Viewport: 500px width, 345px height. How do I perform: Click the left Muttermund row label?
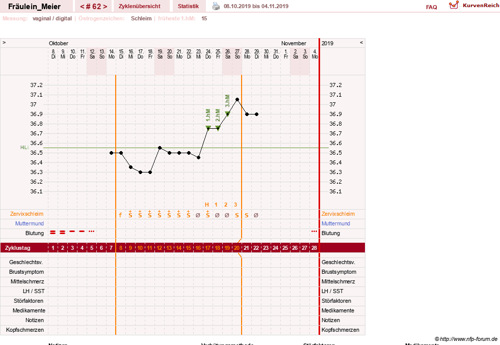click(x=30, y=223)
